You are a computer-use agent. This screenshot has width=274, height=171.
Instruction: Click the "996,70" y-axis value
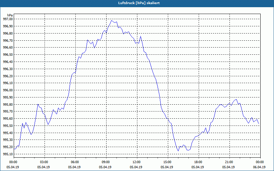[x=8, y=40]
